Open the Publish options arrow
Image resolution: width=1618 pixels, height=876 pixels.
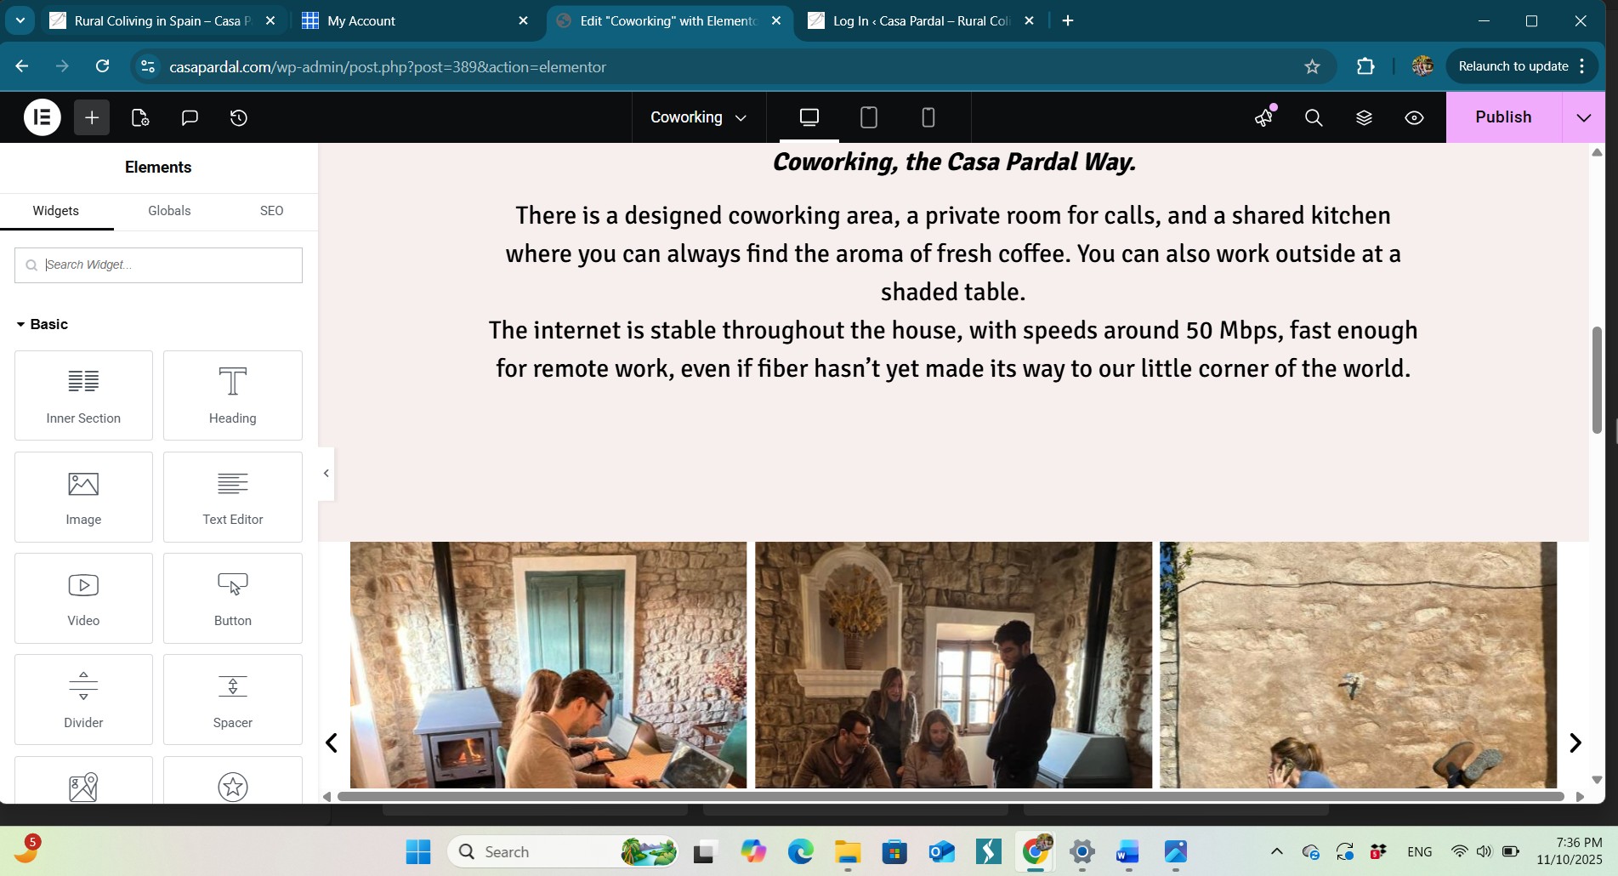tap(1583, 117)
